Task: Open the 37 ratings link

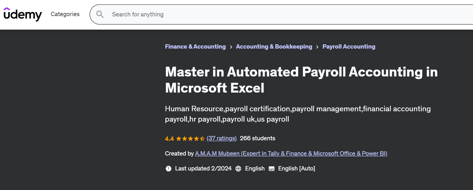Action: [x=222, y=138]
